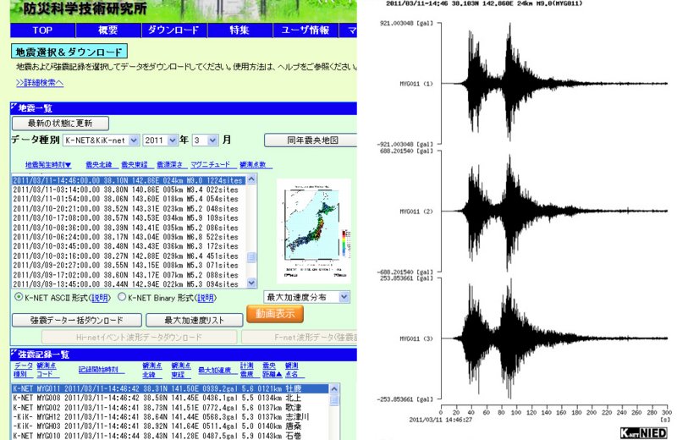
Task: Click the orange 動画表示 button
Action: (275, 314)
